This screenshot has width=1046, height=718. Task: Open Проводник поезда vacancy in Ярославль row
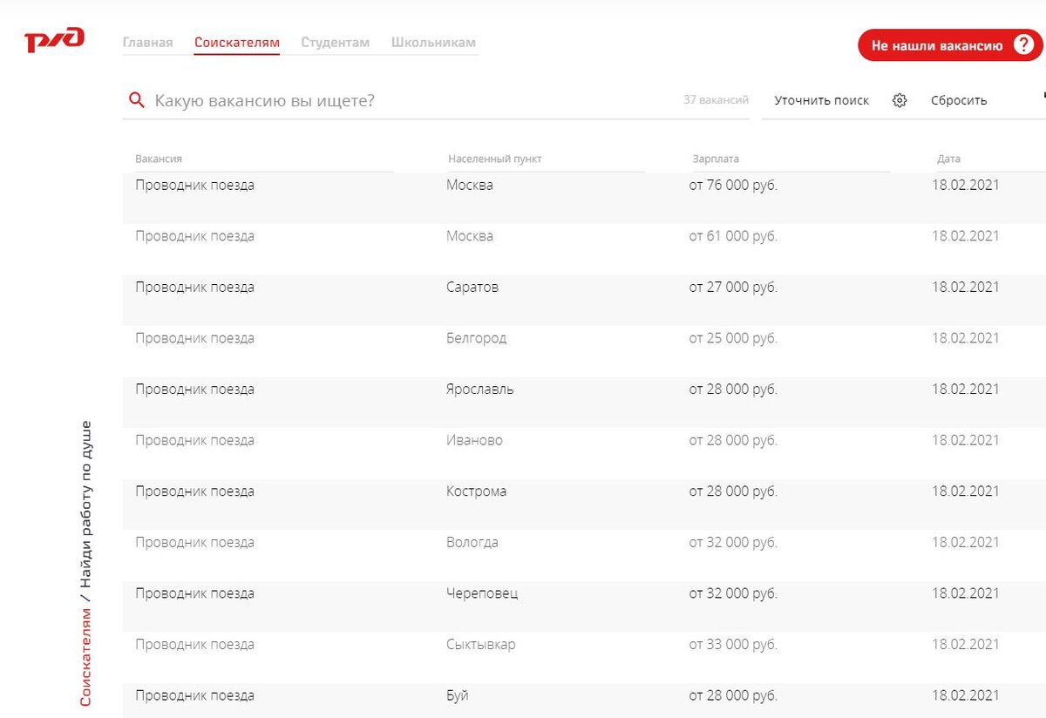[194, 389]
